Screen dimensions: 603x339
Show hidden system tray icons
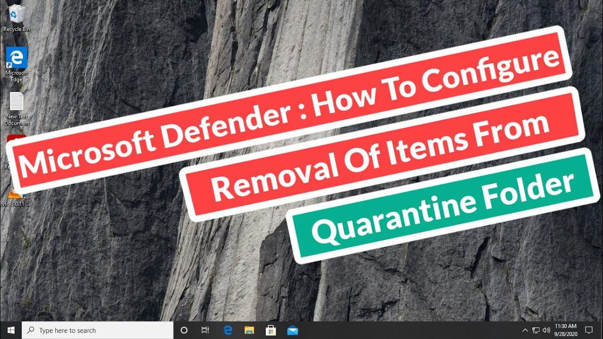pos(525,330)
